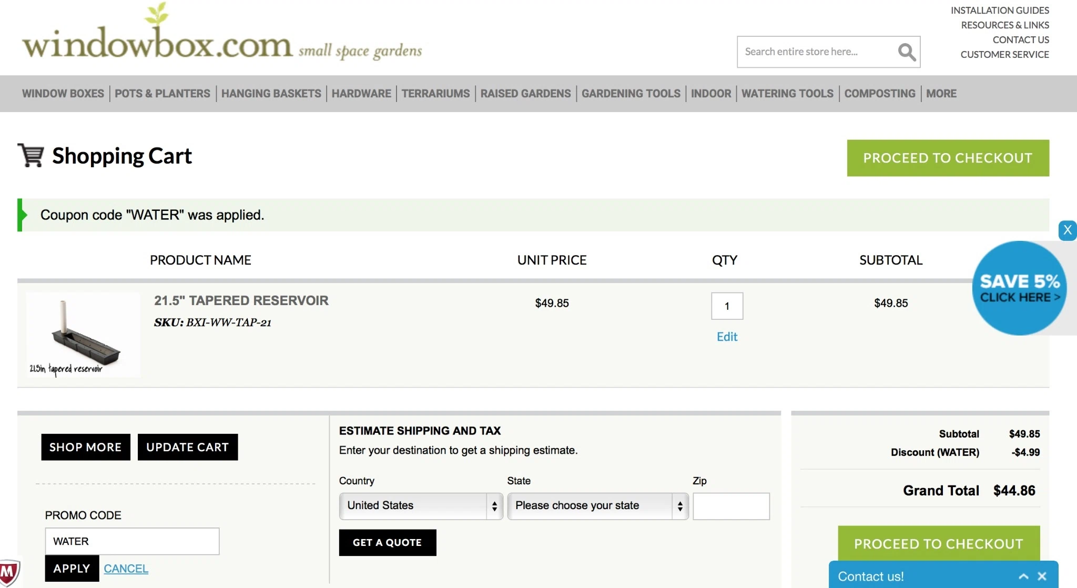Click the Shop More button

86,447
